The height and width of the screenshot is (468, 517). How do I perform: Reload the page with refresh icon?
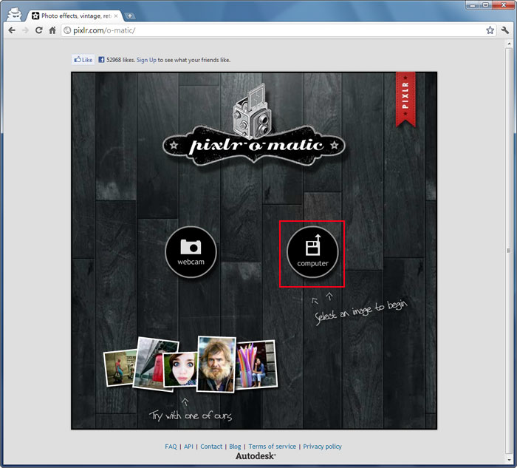click(x=39, y=30)
